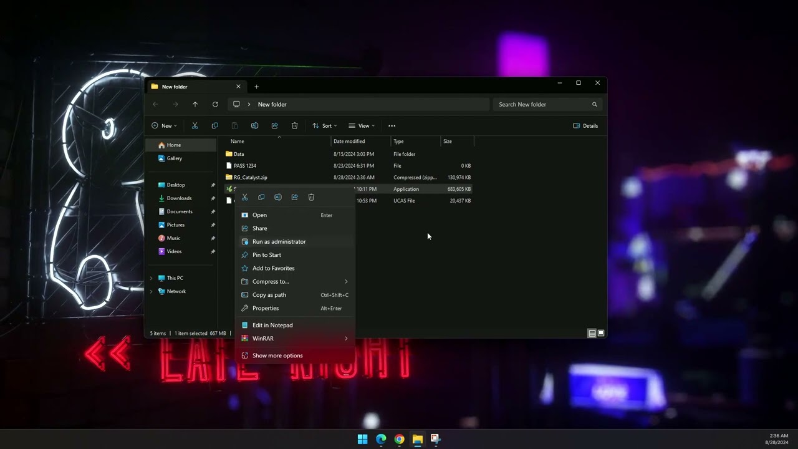Select the PASS 1234 file
The image size is (798, 449).
click(x=349, y=166)
